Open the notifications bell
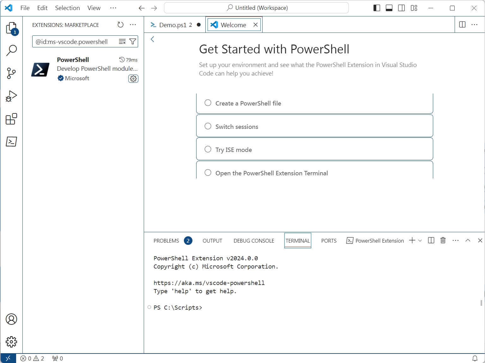Image resolution: width=485 pixels, height=363 pixels. coord(475,358)
